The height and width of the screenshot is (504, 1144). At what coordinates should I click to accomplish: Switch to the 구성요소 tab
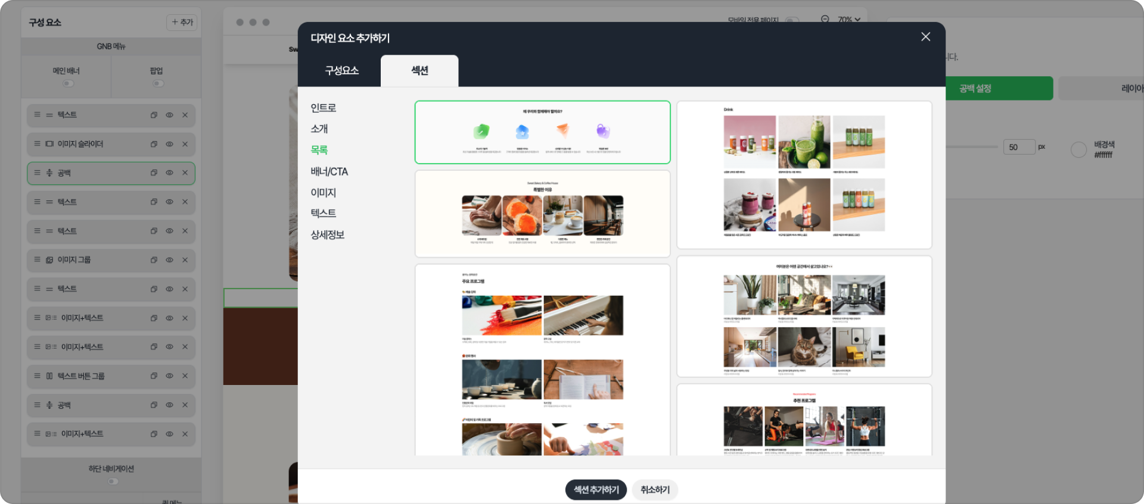(341, 71)
